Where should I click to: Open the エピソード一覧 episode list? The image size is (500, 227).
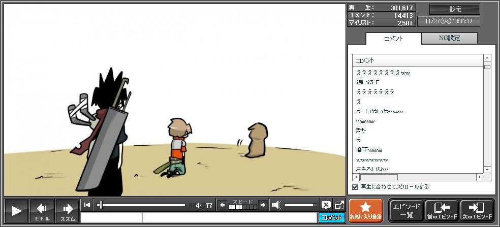coord(406,211)
